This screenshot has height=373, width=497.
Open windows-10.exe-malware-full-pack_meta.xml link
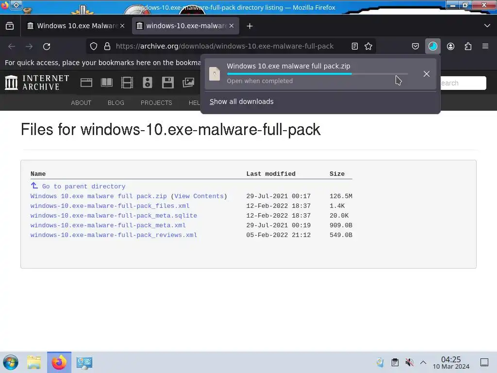108,225
